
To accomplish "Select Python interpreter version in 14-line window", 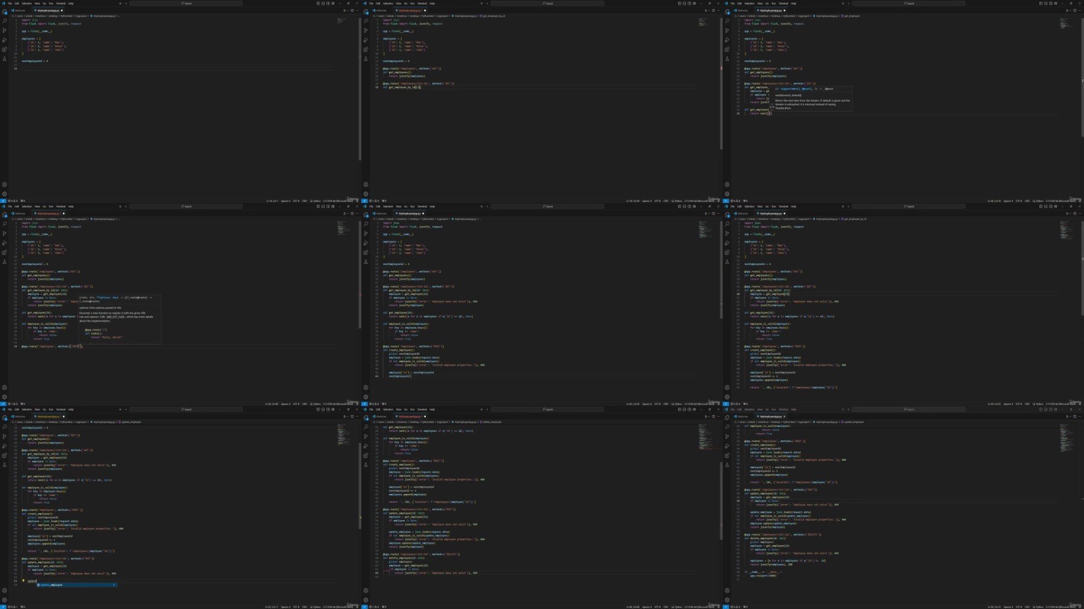I will (337, 201).
